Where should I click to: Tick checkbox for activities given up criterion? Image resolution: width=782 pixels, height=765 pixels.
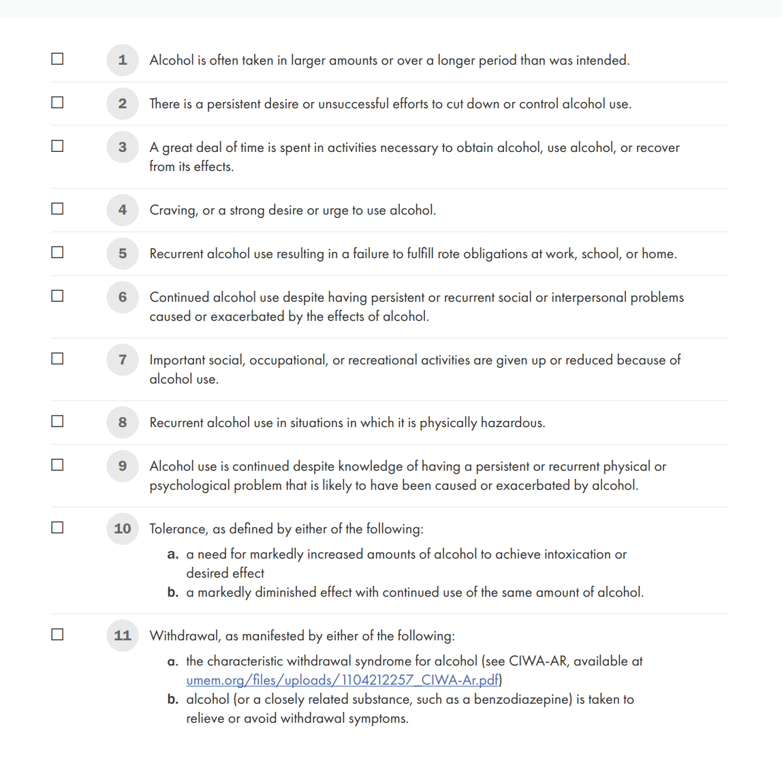pyautogui.click(x=58, y=358)
